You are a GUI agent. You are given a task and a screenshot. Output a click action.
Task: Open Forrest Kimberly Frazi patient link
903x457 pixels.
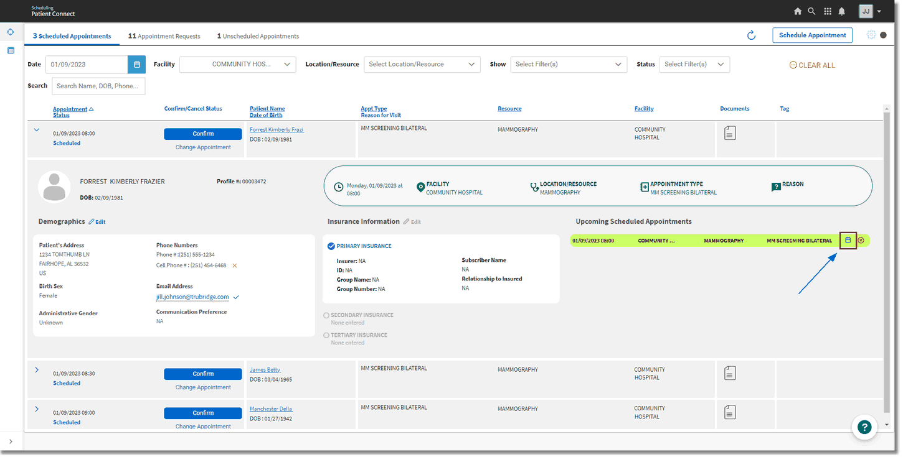[277, 129]
